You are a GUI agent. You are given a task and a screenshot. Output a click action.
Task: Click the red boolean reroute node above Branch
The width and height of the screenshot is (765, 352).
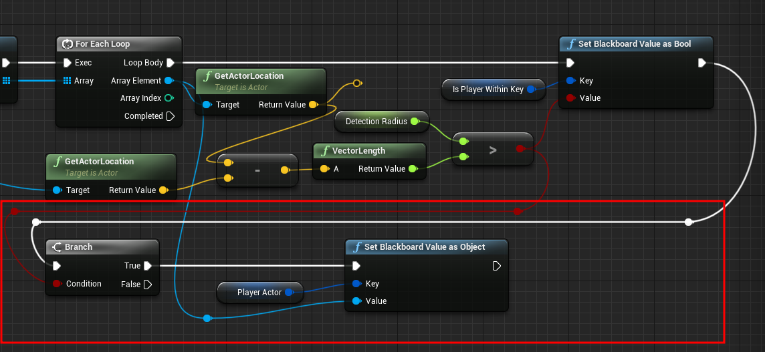coord(15,211)
